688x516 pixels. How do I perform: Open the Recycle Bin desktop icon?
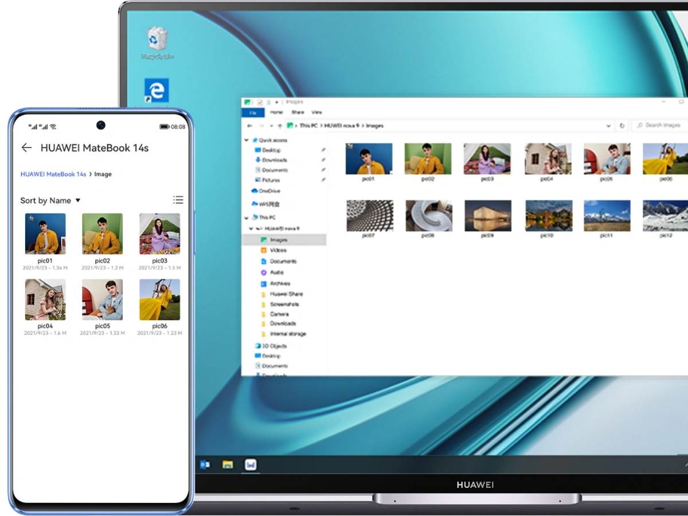tap(157, 41)
